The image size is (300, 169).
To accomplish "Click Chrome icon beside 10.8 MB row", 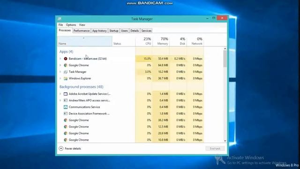I will pos(66,140).
